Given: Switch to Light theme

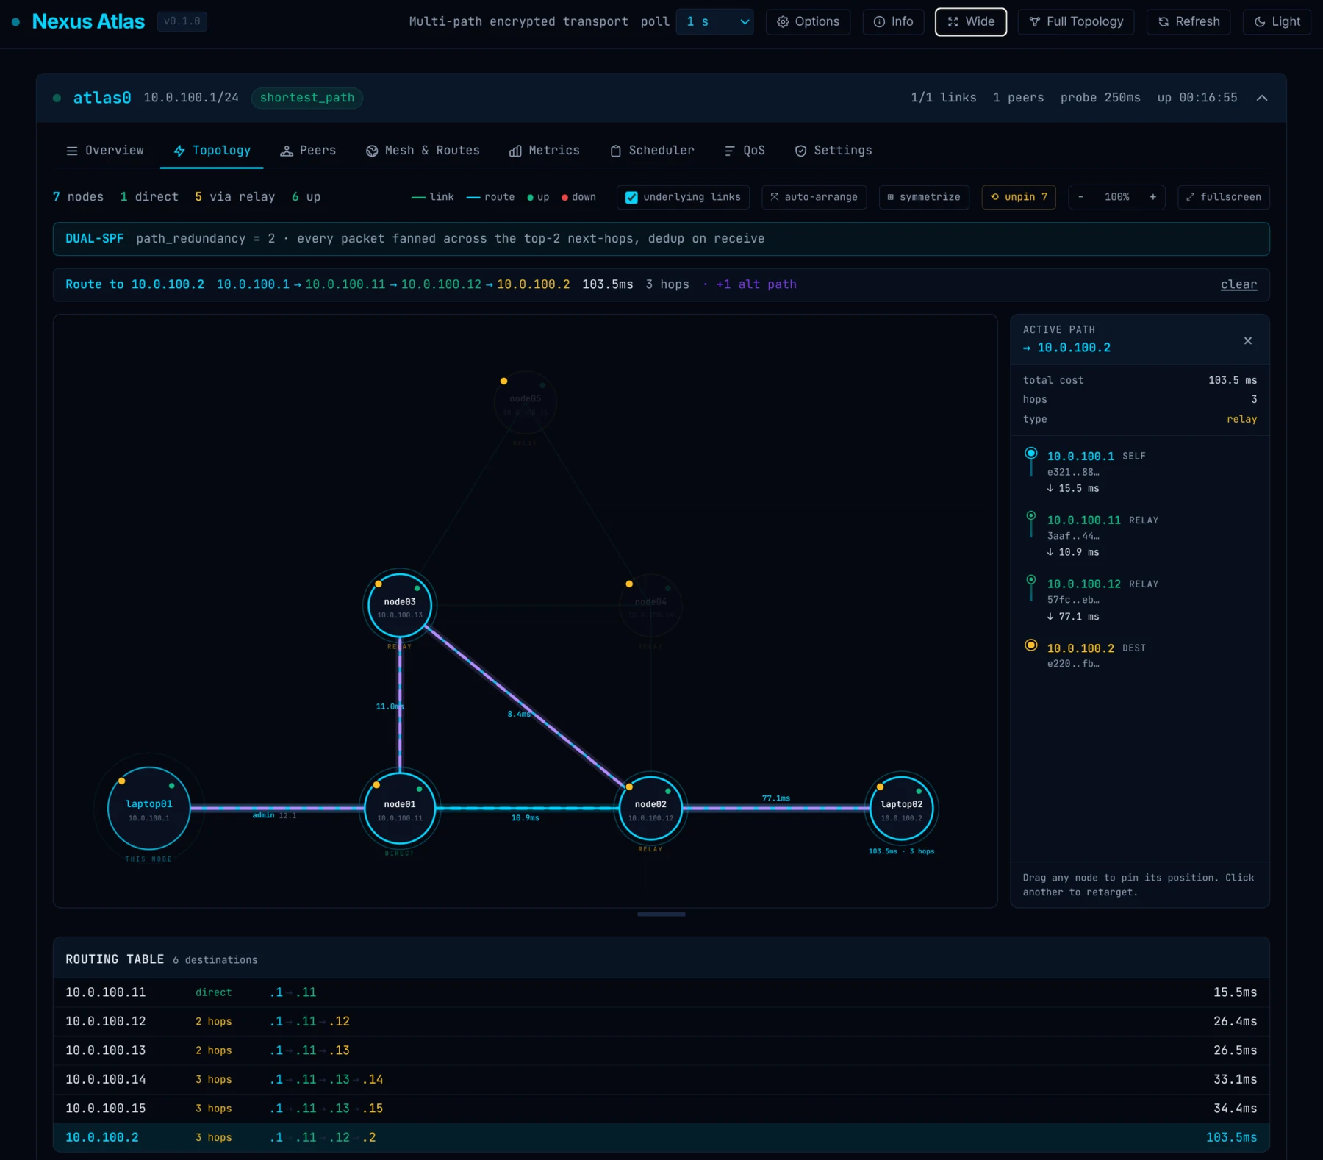Looking at the screenshot, I should [x=1277, y=22].
